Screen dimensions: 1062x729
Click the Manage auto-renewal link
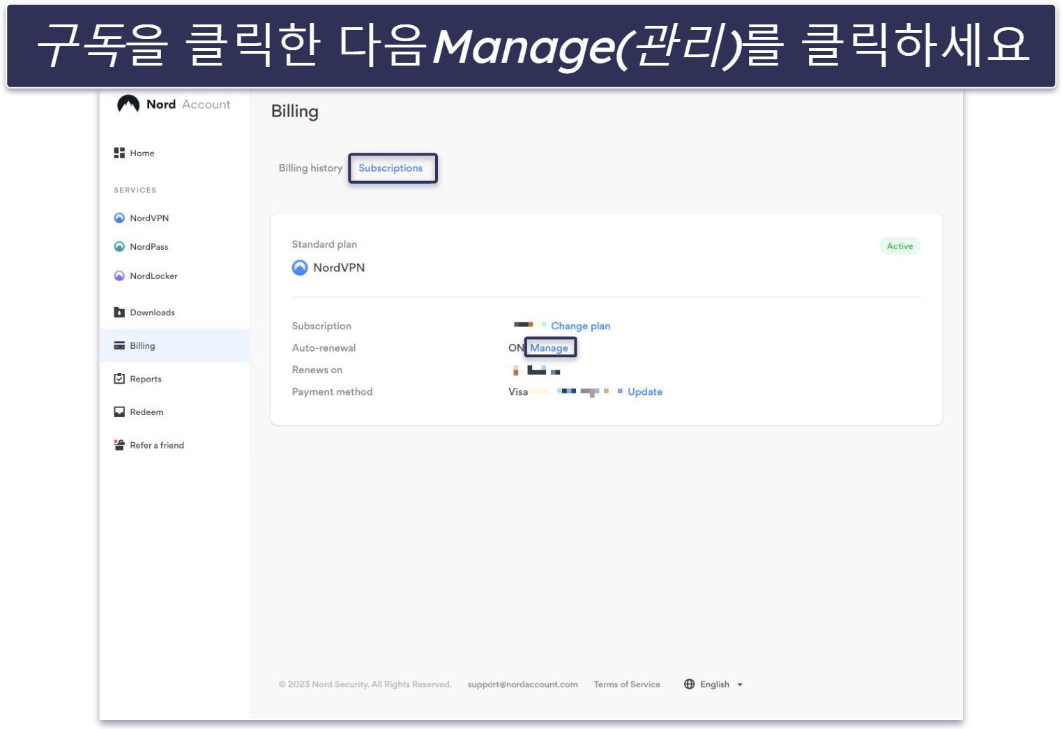pyautogui.click(x=549, y=347)
